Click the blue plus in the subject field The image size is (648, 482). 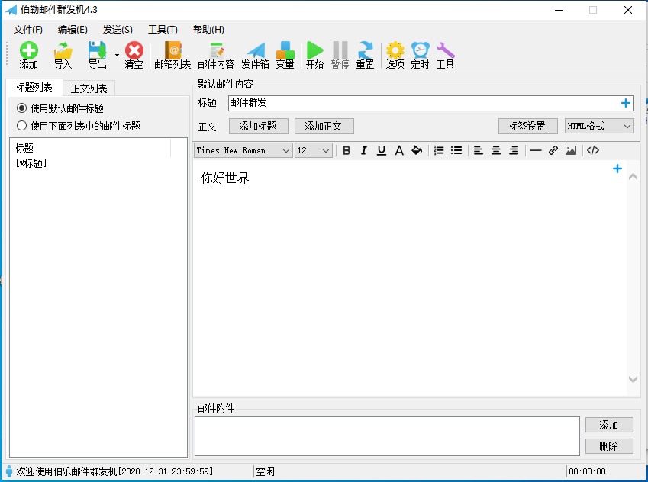[x=626, y=103]
